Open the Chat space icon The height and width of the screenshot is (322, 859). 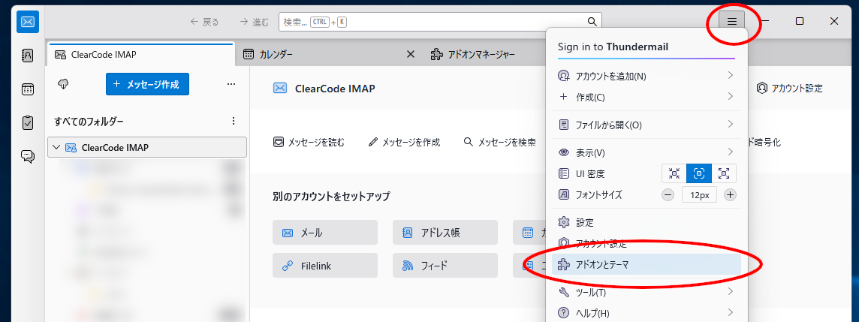coord(27,157)
